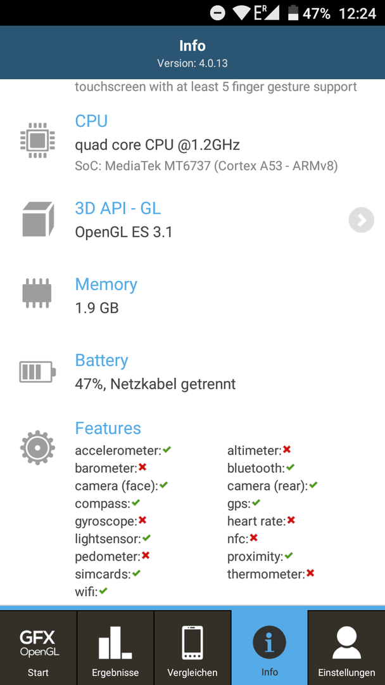Click the 3D API - GL heading

point(118,209)
